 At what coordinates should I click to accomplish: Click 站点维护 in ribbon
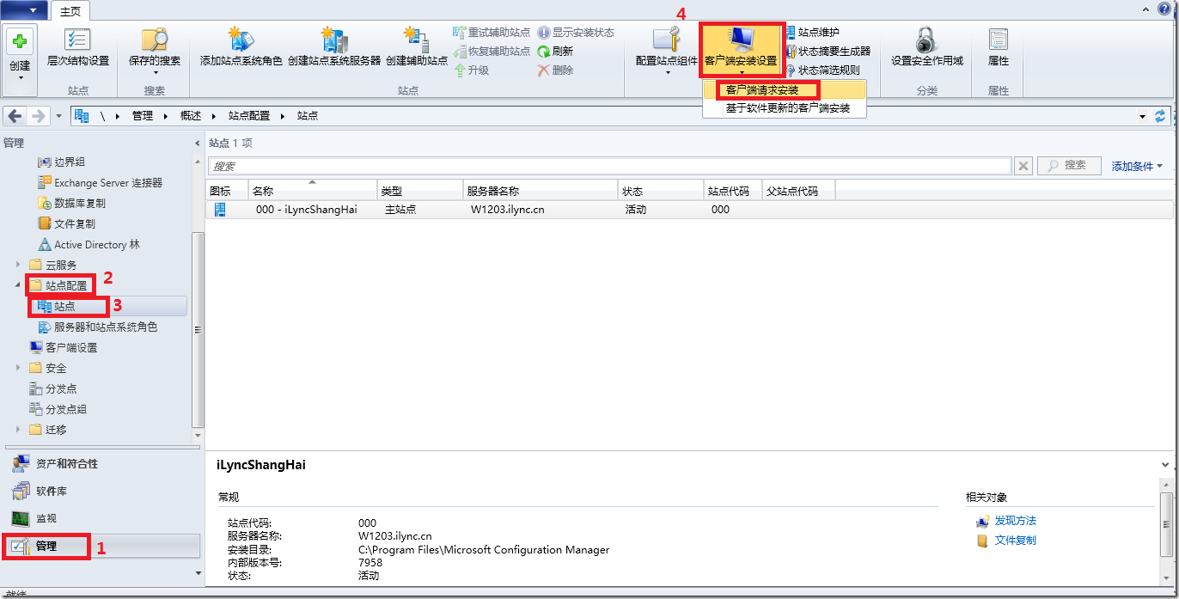(x=812, y=33)
